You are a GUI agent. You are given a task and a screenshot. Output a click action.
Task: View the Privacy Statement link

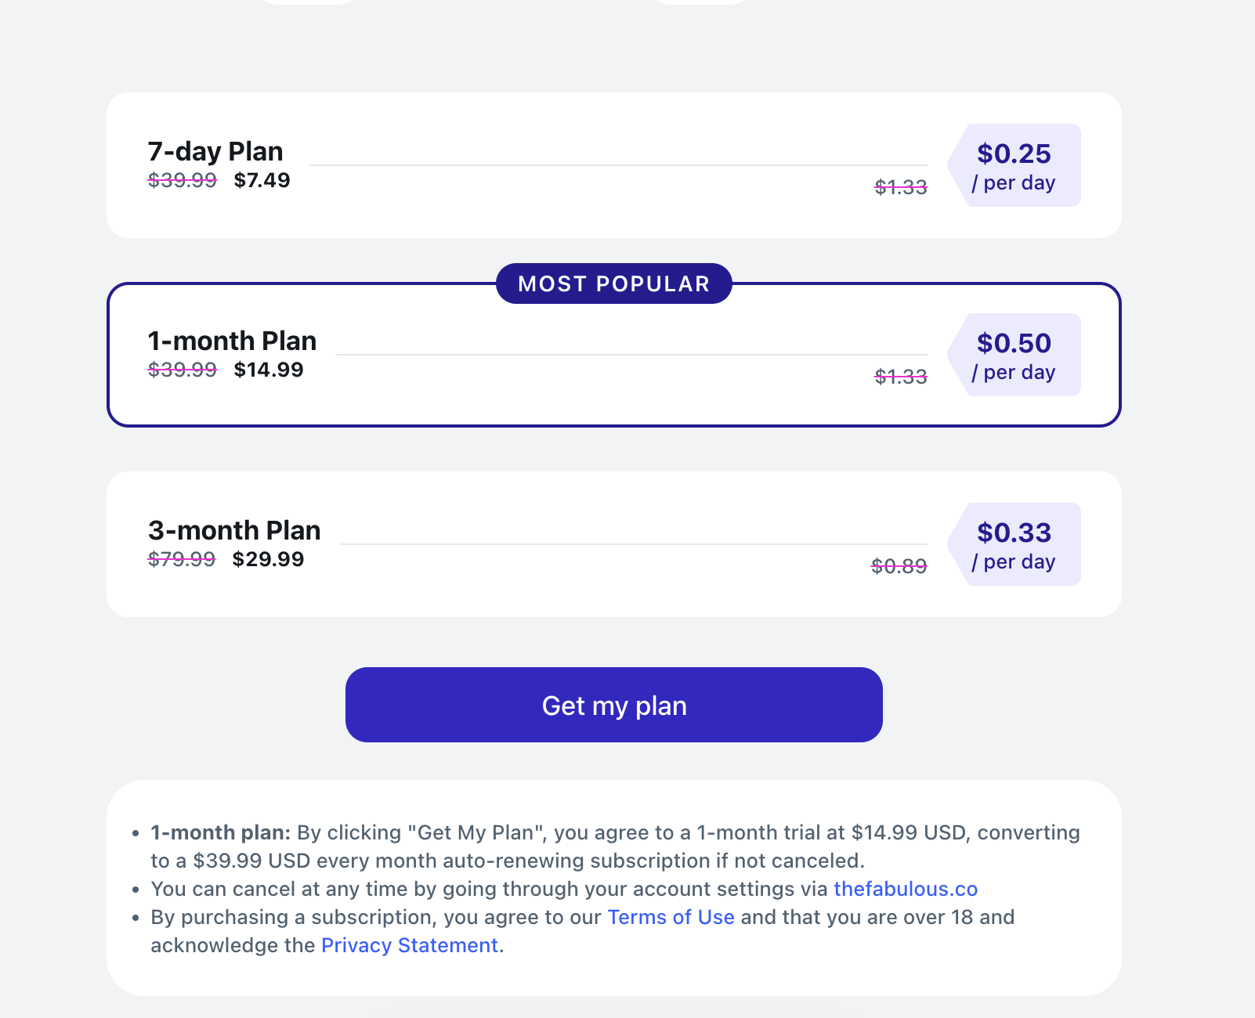pyautogui.click(x=410, y=945)
